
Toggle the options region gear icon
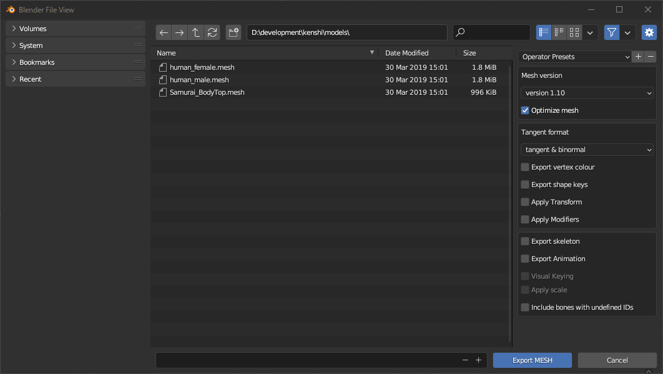pyautogui.click(x=649, y=32)
